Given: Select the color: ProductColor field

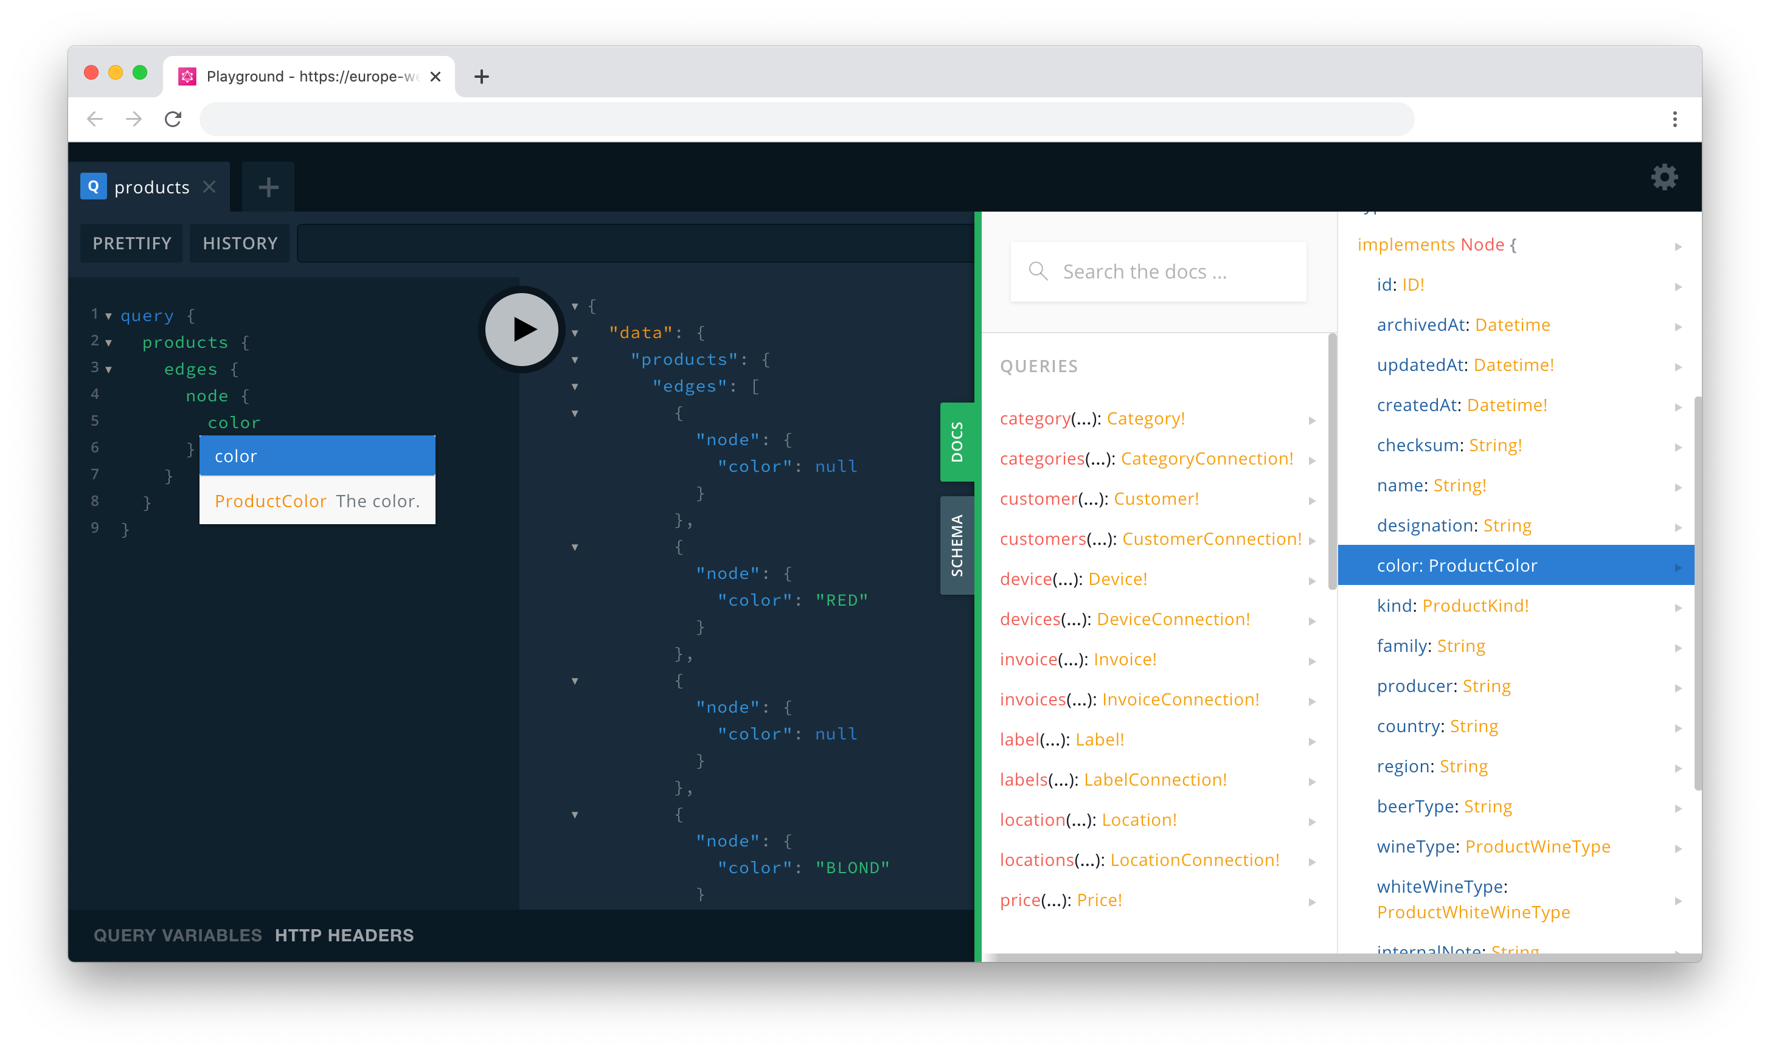Looking at the screenshot, I should tap(1516, 565).
